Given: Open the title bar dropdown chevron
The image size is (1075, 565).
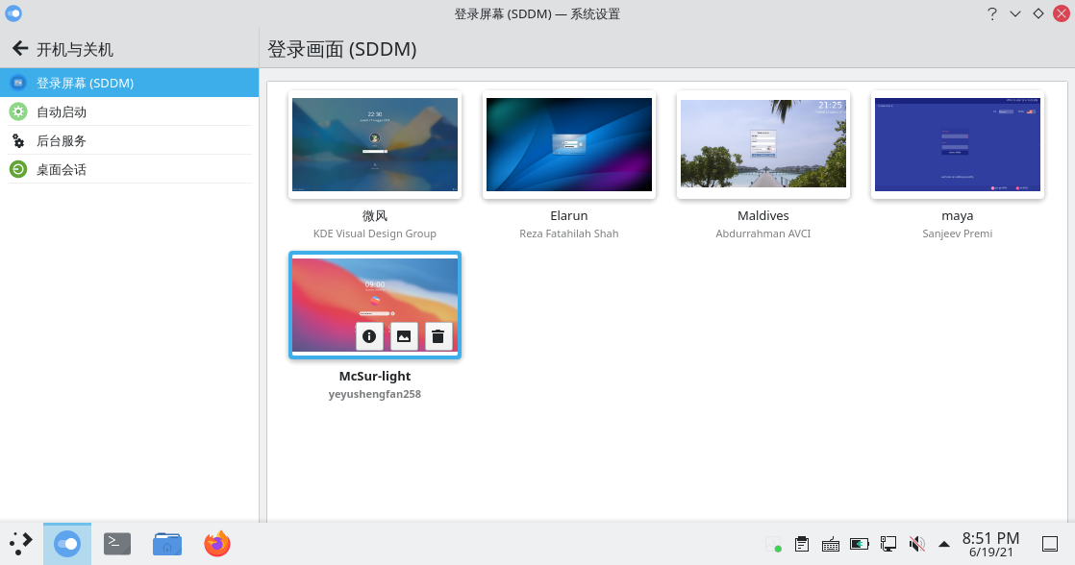Looking at the screenshot, I should [x=1014, y=13].
